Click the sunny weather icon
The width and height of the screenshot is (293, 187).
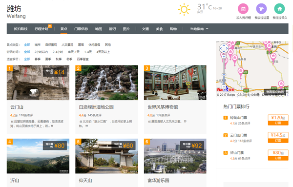pyautogui.click(x=184, y=9)
